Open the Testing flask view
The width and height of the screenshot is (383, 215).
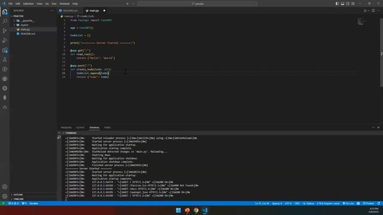point(5,60)
